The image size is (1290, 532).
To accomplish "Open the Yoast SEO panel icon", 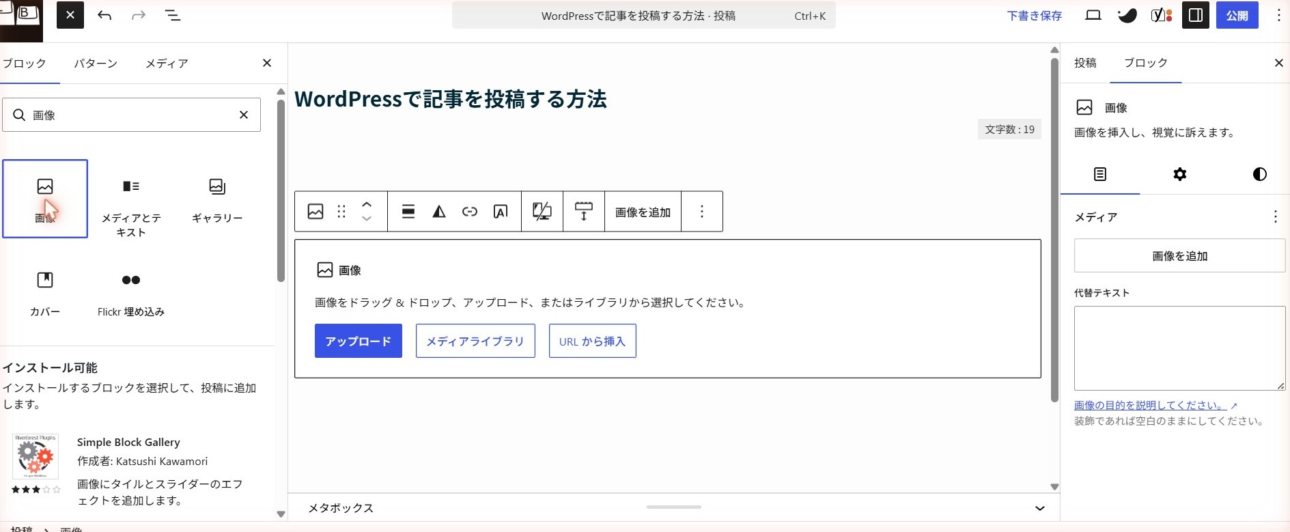I will 1162,15.
